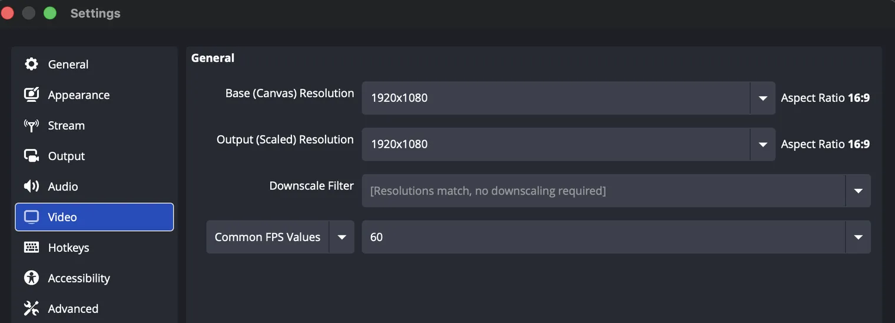The height and width of the screenshot is (323, 895).
Task: Click the Output Resolution 1920x1080 text field
Action: coord(556,144)
